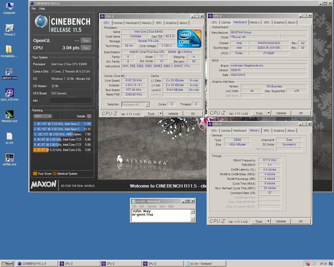Open Notepad Help menu

tap(171, 206)
